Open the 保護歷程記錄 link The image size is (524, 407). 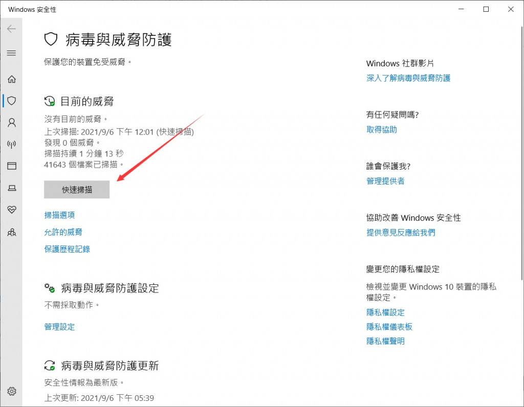click(67, 249)
